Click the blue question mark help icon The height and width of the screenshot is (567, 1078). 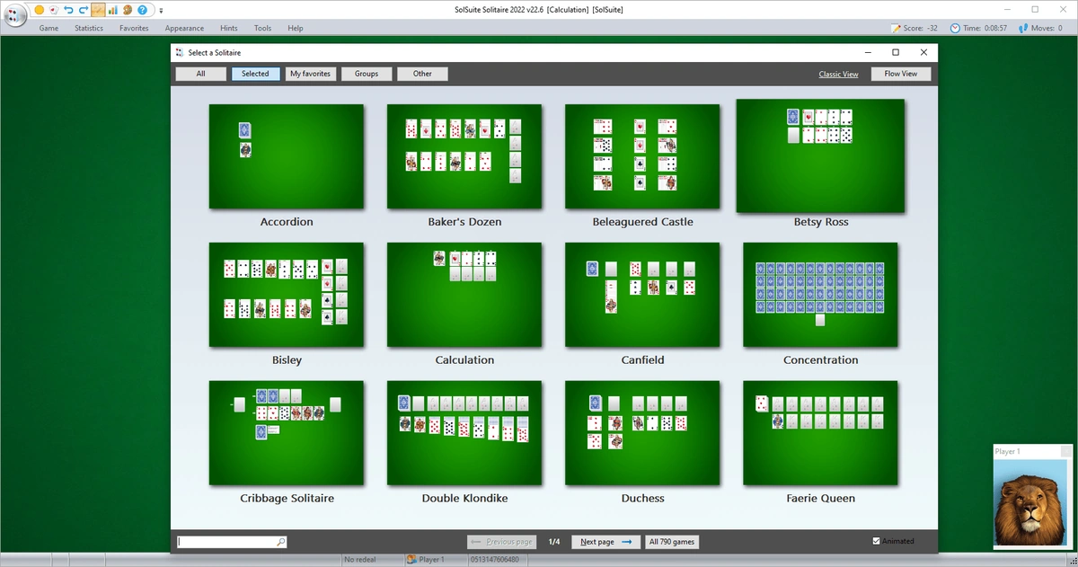click(142, 10)
